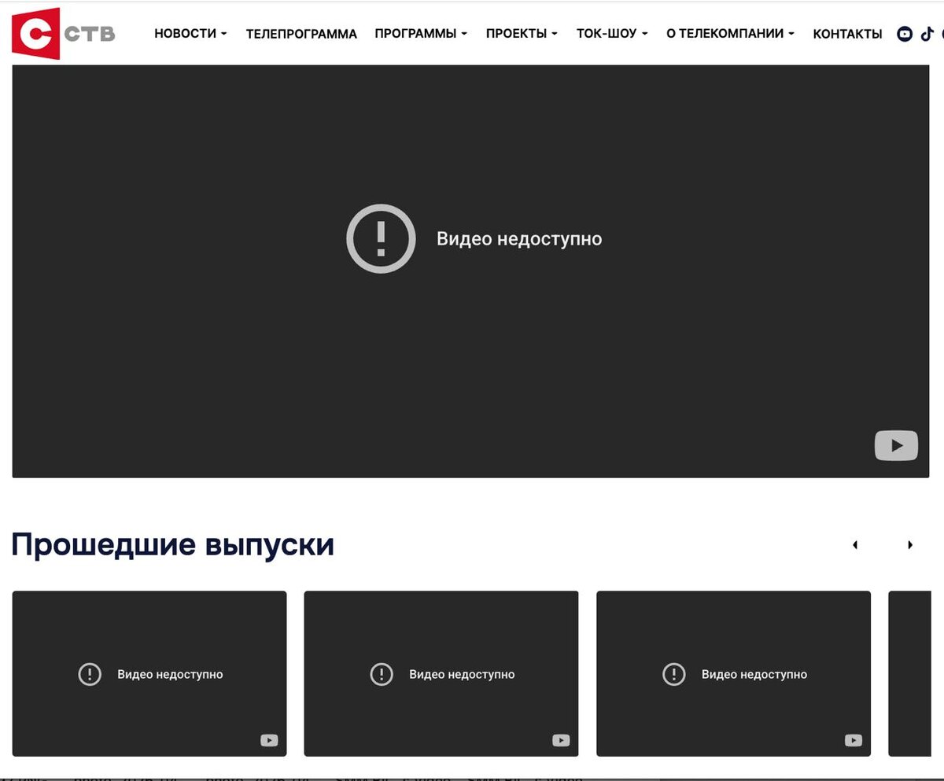Open the TikTok icon in header
Image resolution: width=944 pixels, height=781 pixels.
pyautogui.click(x=927, y=34)
